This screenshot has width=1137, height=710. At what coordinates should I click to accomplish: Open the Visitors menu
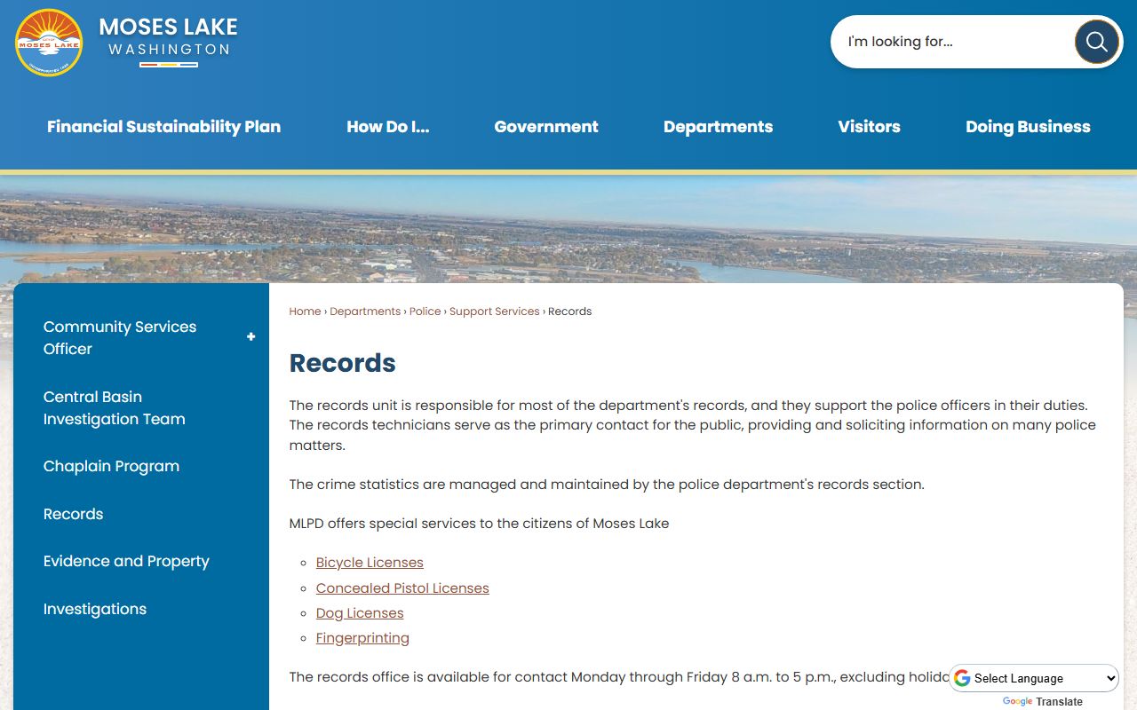(869, 127)
